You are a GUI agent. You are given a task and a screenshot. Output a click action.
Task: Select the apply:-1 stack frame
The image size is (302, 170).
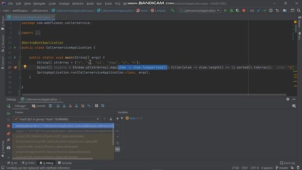tap(63, 131)
